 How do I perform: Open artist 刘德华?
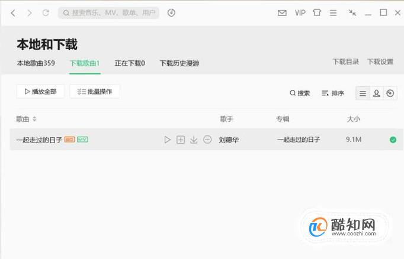tap(229, 140)
